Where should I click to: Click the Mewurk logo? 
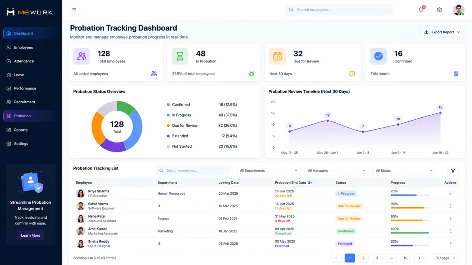[29, 12]
